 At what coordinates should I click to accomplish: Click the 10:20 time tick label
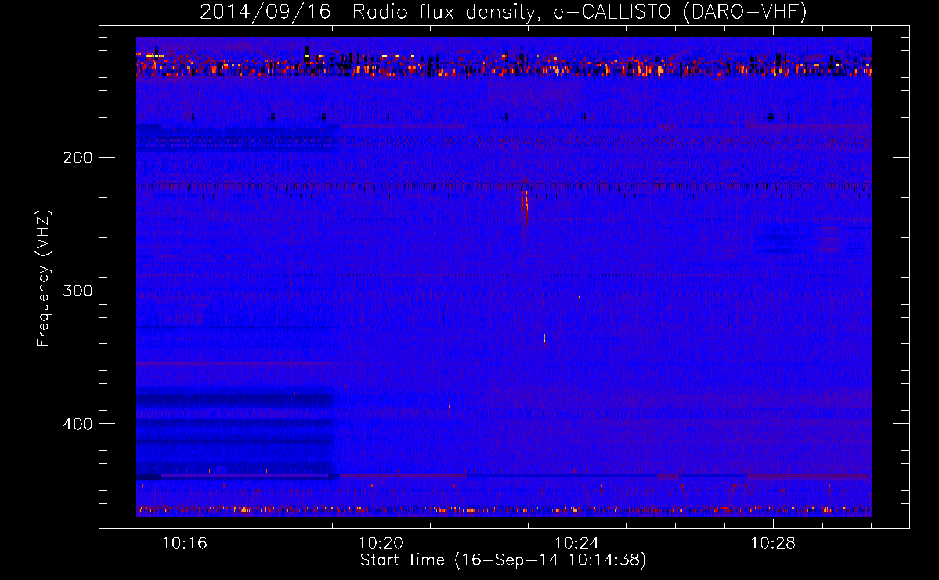point(381,543)
